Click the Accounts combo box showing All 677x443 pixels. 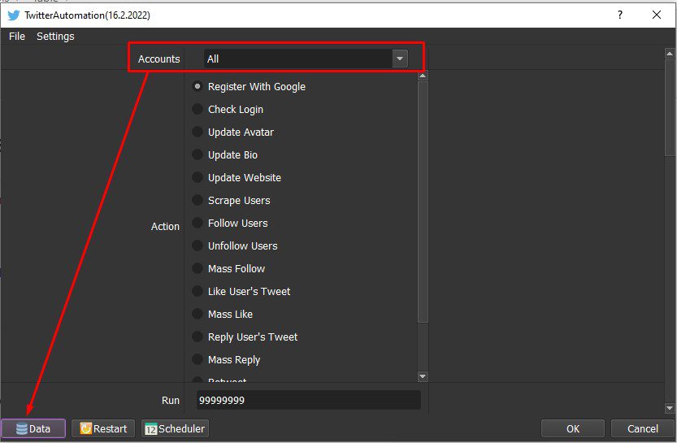pyautogui.click(x=306, y=59)
